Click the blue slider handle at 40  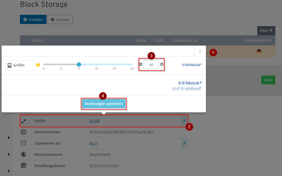pyautogui.click(x=79, y=64)
